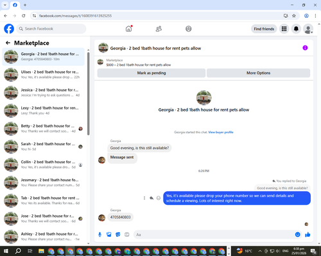Bookmark this page with the star icon
321x256 pixels.
point(294,16)
